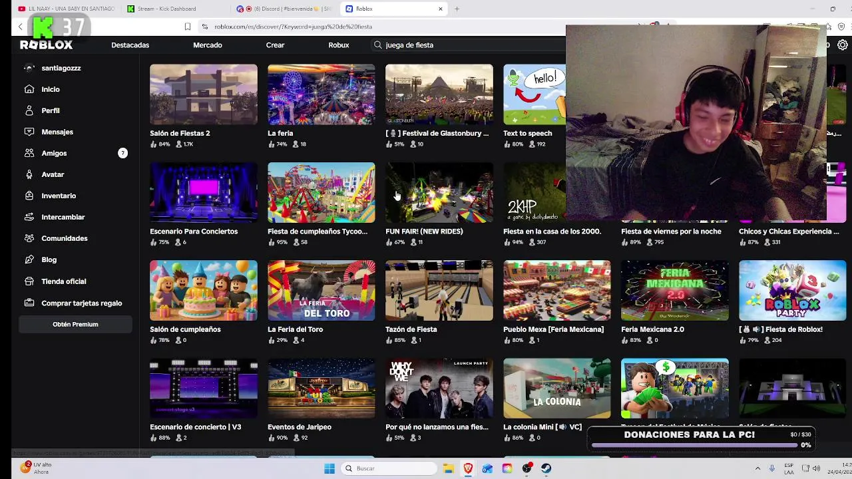Open La feria game thumbnail
Screen dimensions: 852x479
pyautogui.click(x=321, y=94)
